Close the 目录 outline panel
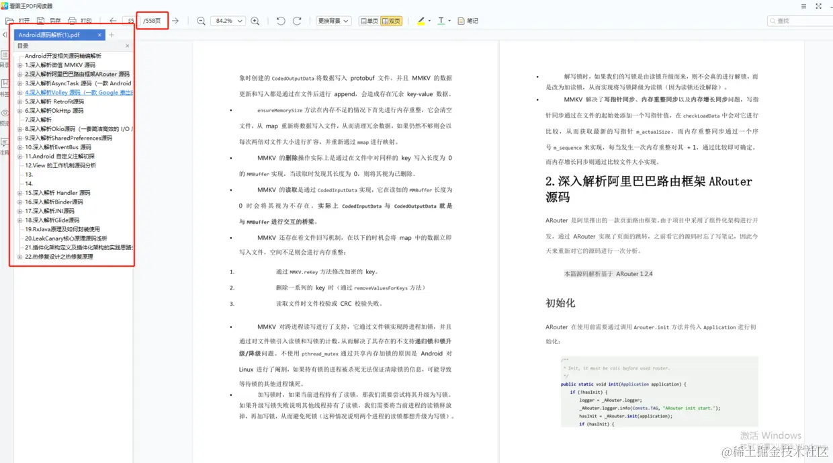Screen dimensions: 833x463 pyautogui.click(x=128, y=46)
